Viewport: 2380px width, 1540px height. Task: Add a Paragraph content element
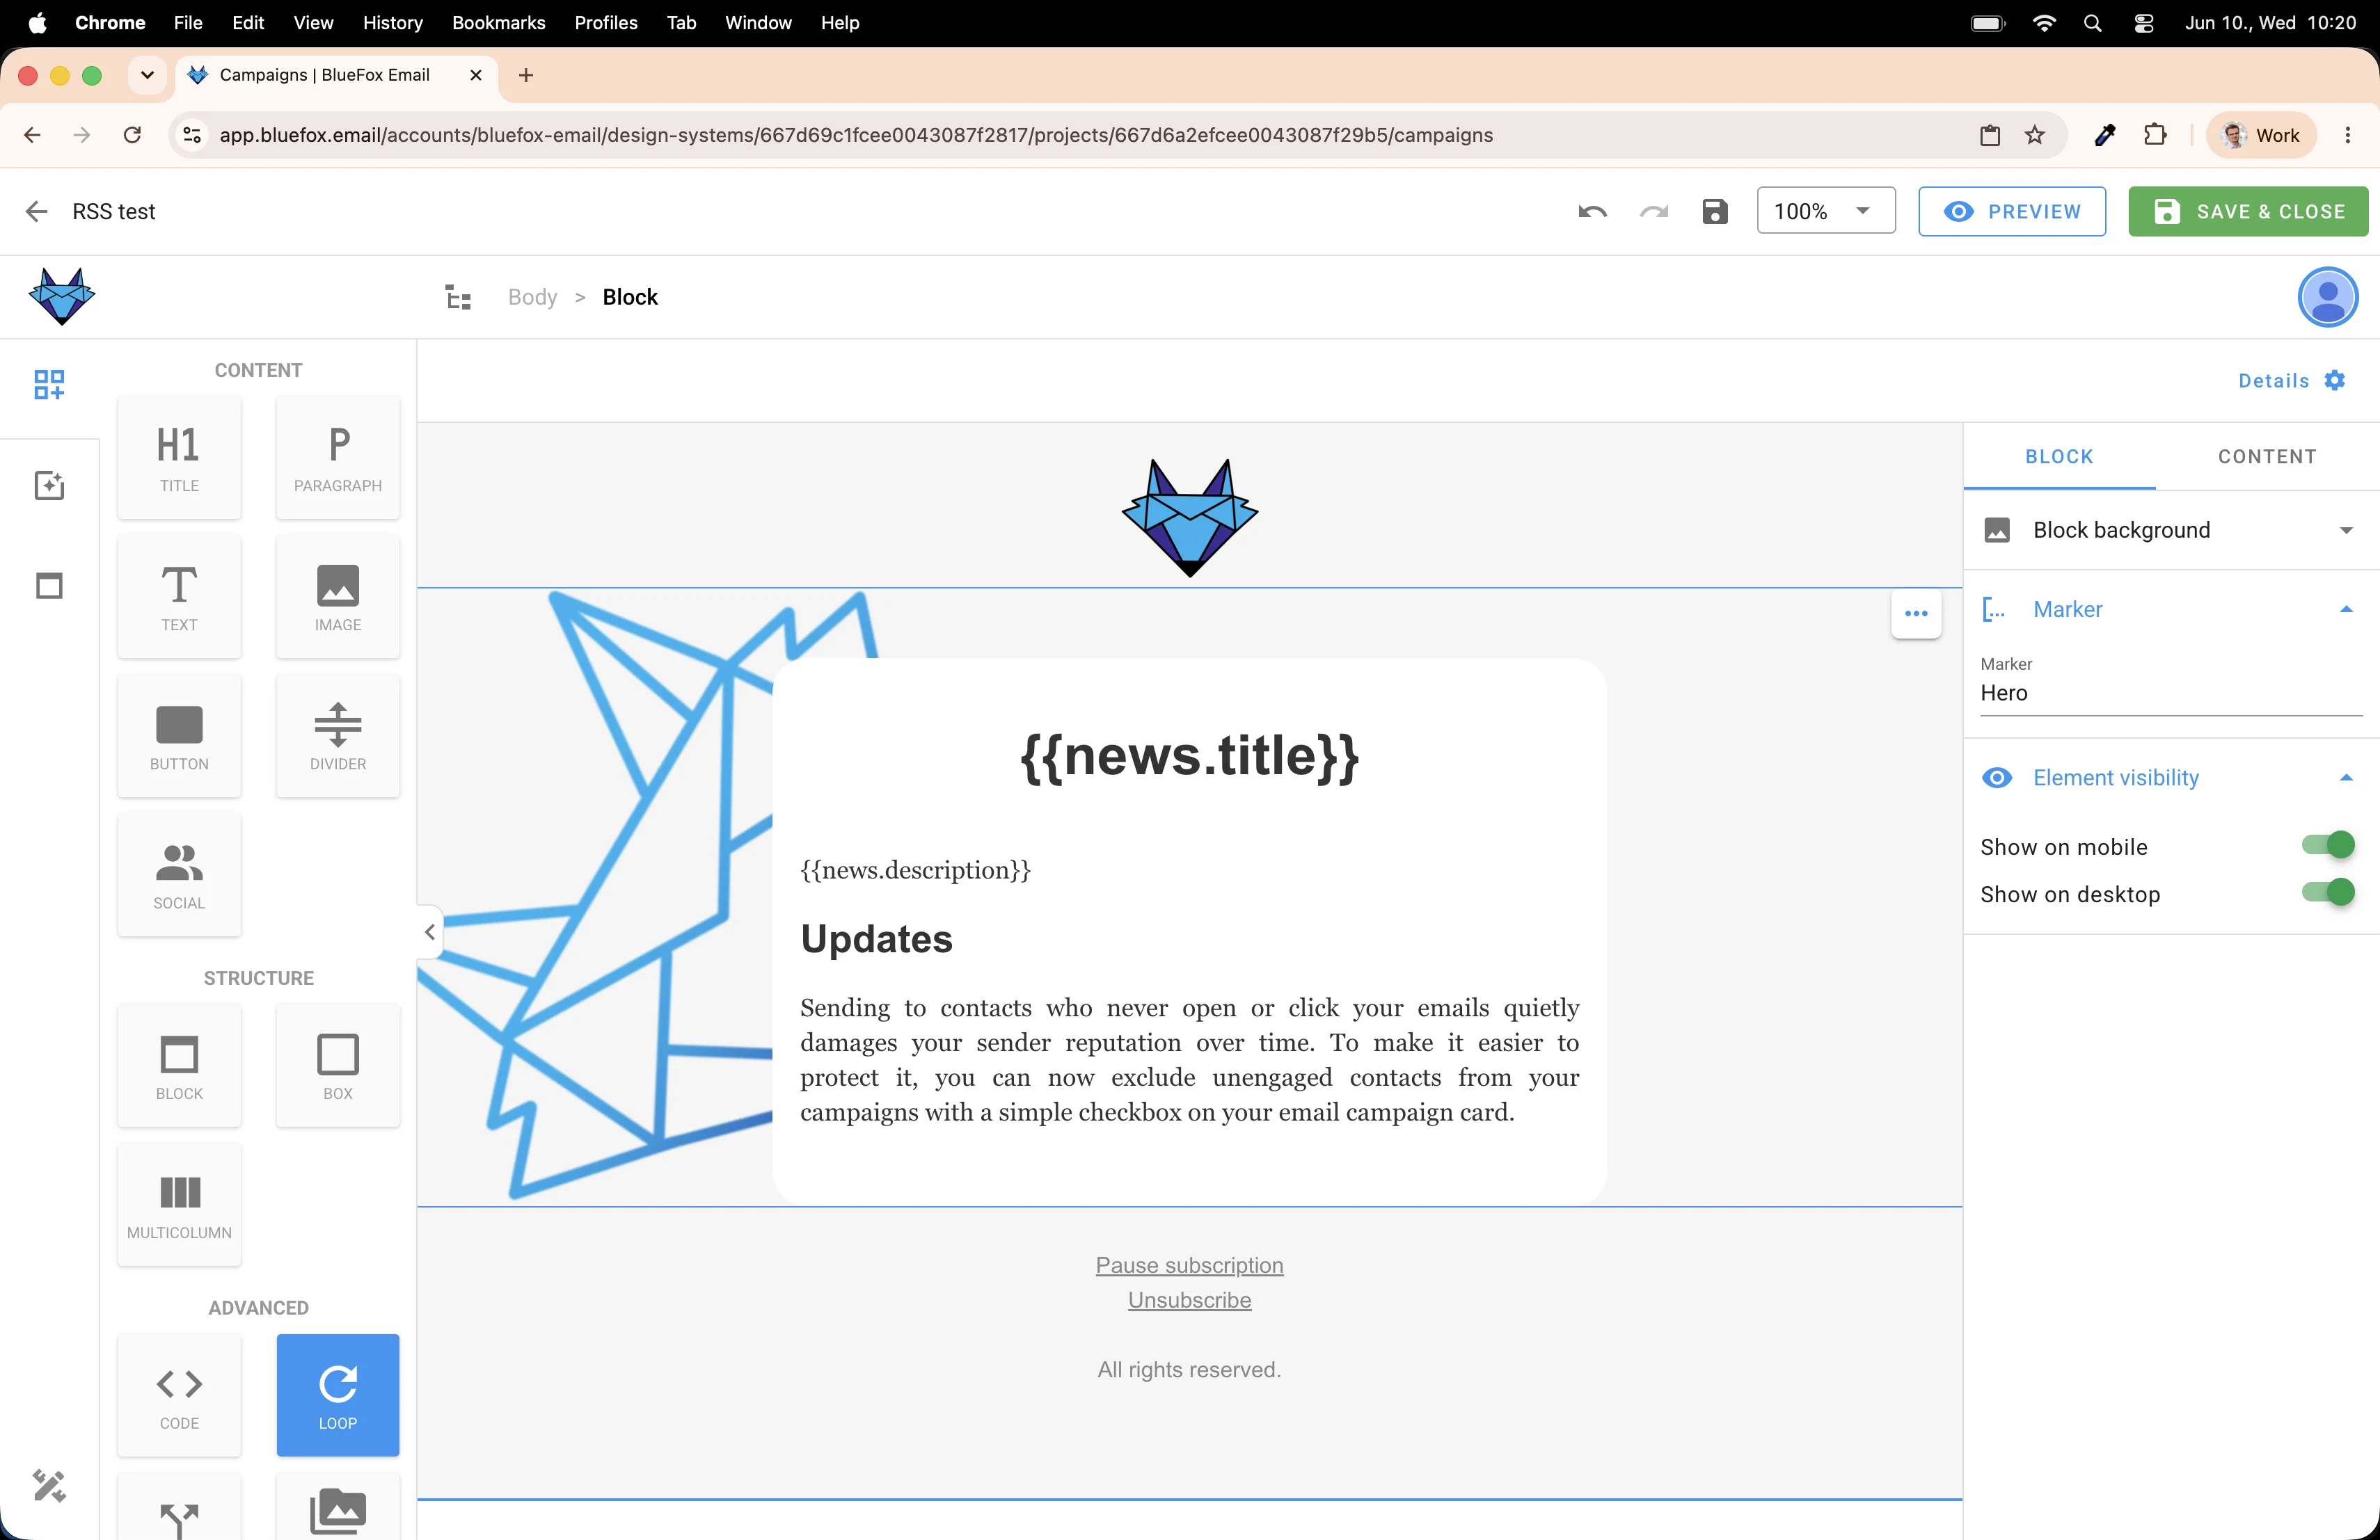pyautogui.click(x=338, y=458)
